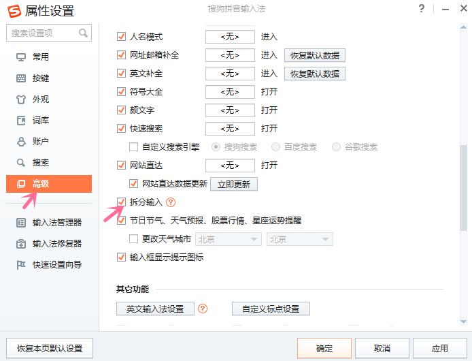This screenshot has width=472, height=361.
Task: Open the title bar help question mark
Action: (422, 10)
